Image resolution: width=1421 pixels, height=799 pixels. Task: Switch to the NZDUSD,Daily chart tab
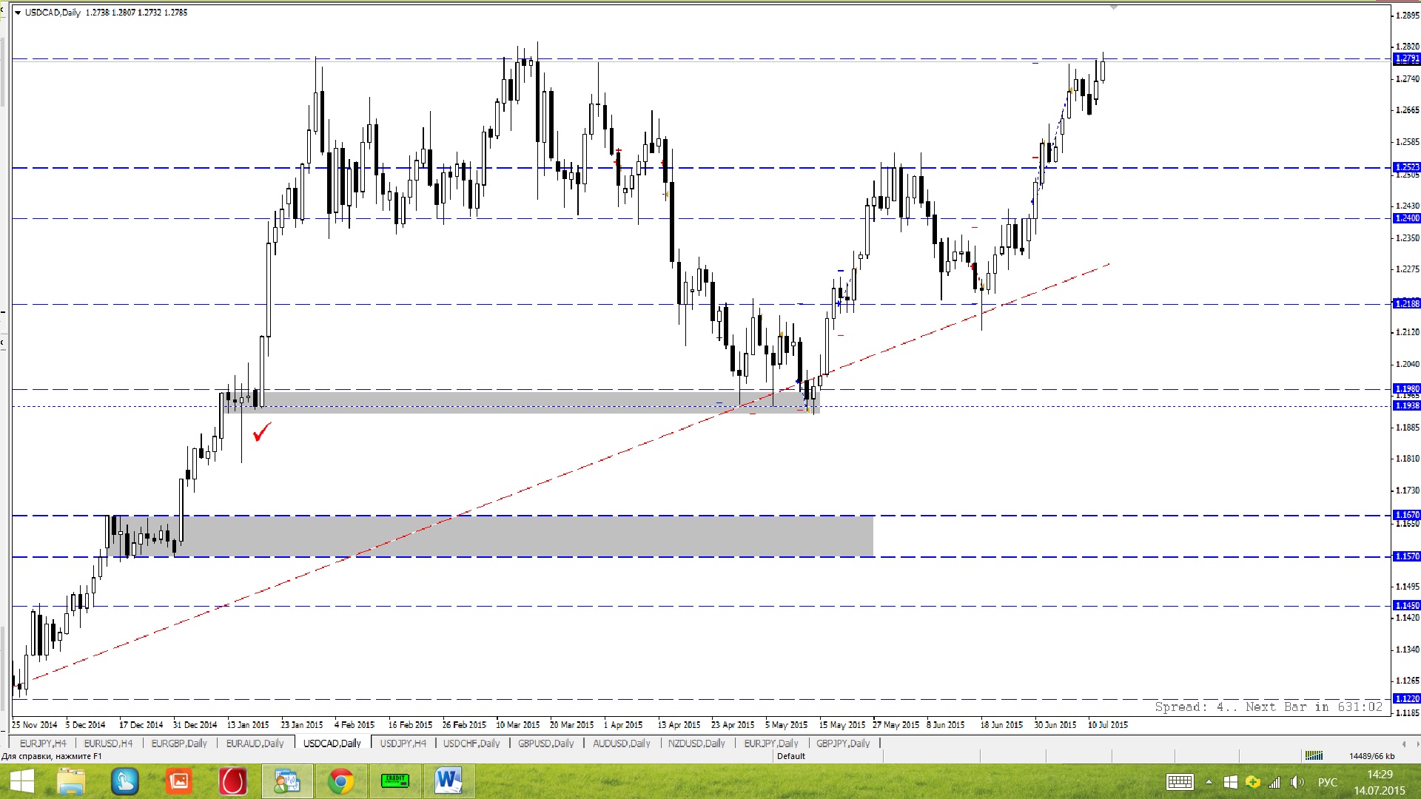696,744
